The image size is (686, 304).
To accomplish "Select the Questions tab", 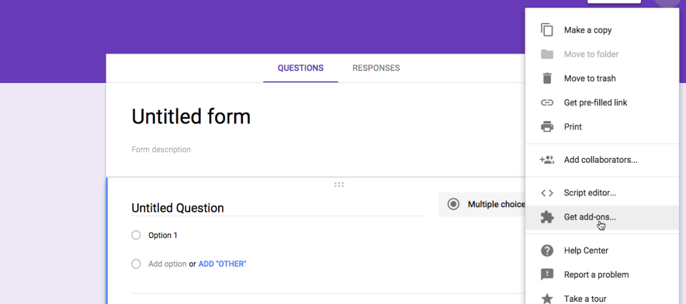I will (301, 68).
